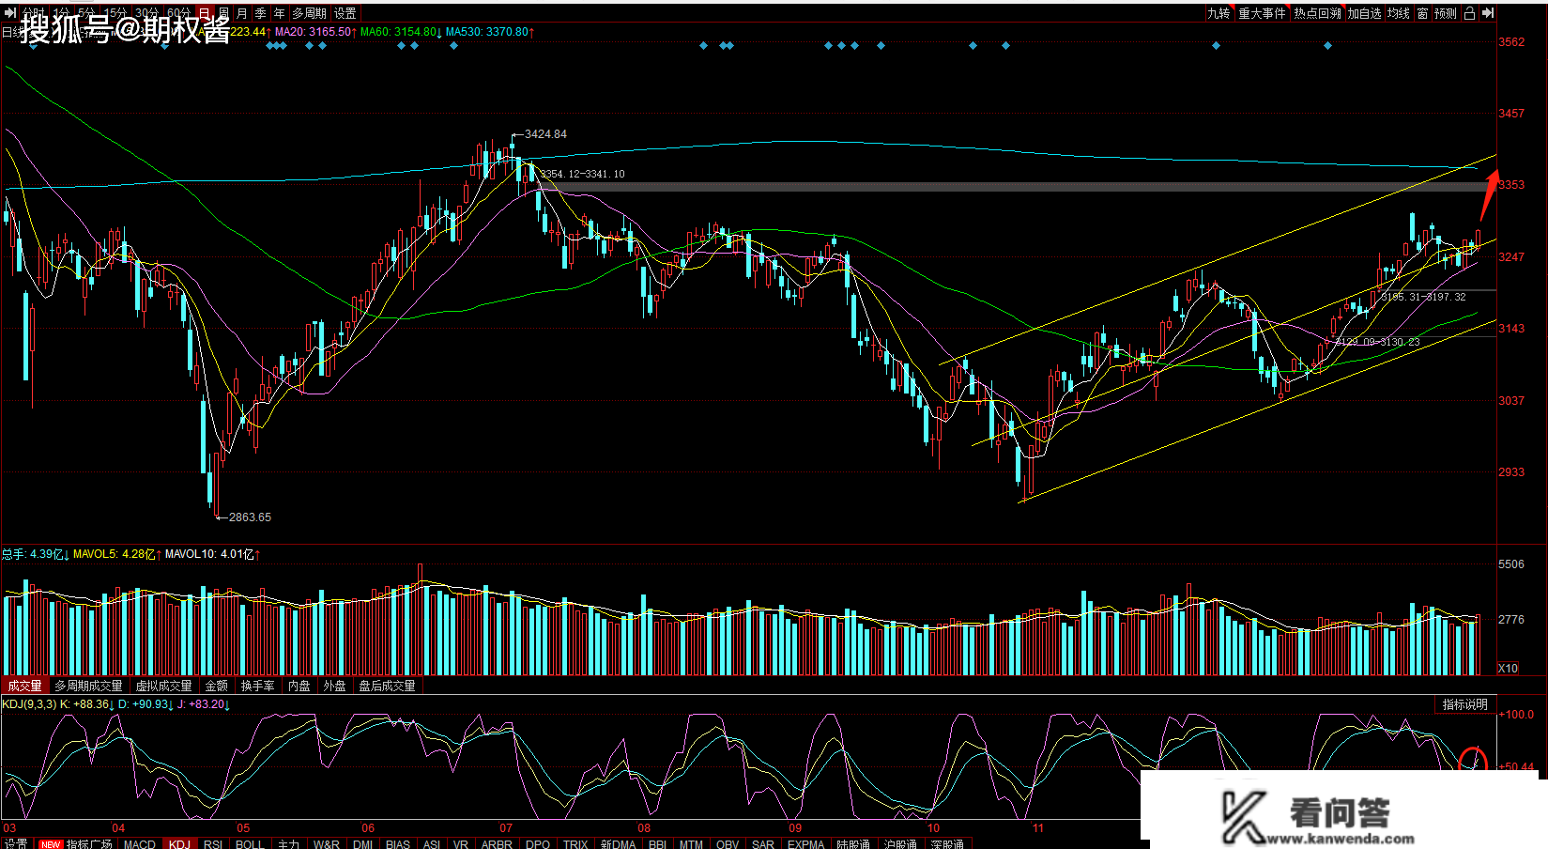Click the 预测 forecast button
This screenshot has height=849, width=1548.
1446,13
